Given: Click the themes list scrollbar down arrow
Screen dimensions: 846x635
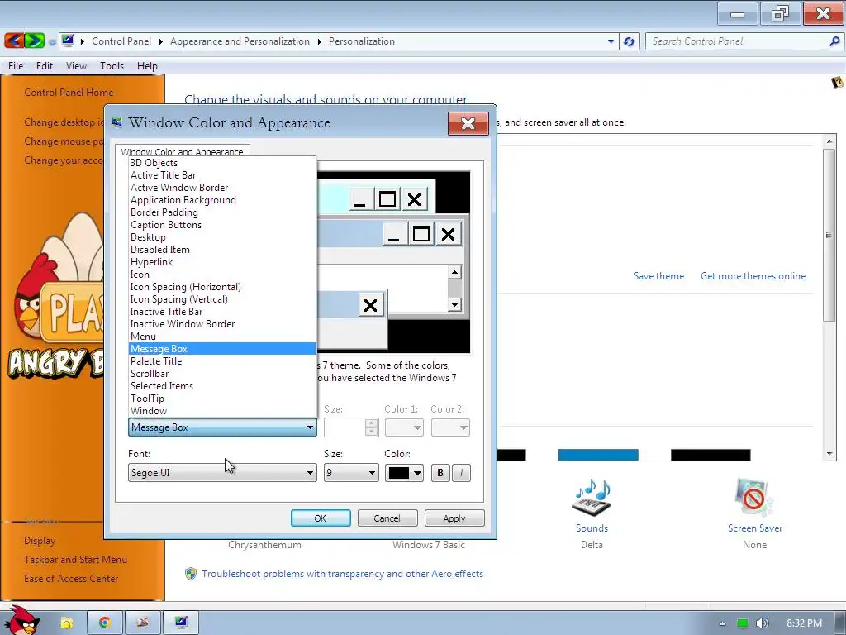Looking at the screenshot, I should [829, 454].
